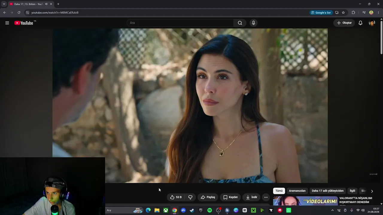View site information icon in address bar
The height and width of the screenshot is (215, 383).
[x=27, y=13]
